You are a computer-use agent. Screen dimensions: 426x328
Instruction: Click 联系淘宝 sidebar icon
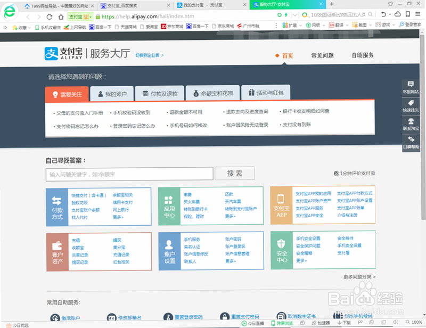point(411,124)
